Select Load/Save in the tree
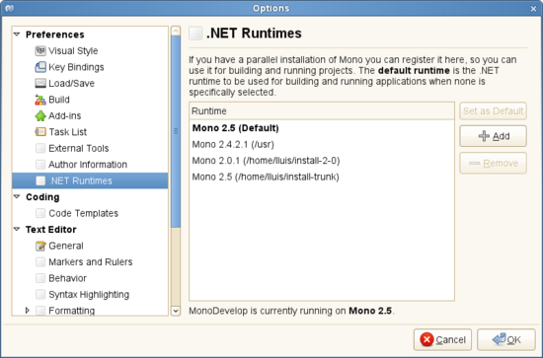The width and height of the screenshot is (543, 358). click(71, 84)
